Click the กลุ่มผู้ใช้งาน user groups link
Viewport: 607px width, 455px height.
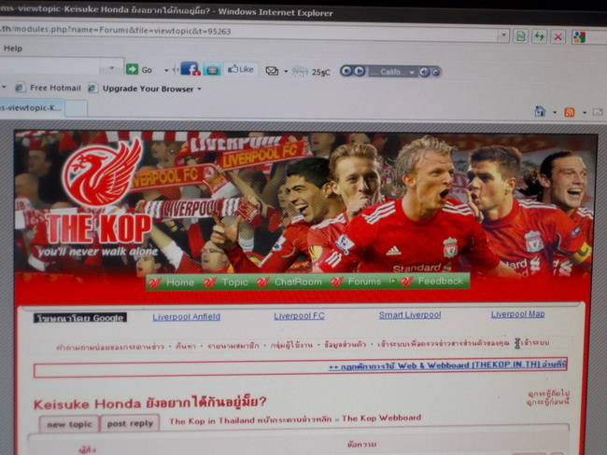point(291,345)
